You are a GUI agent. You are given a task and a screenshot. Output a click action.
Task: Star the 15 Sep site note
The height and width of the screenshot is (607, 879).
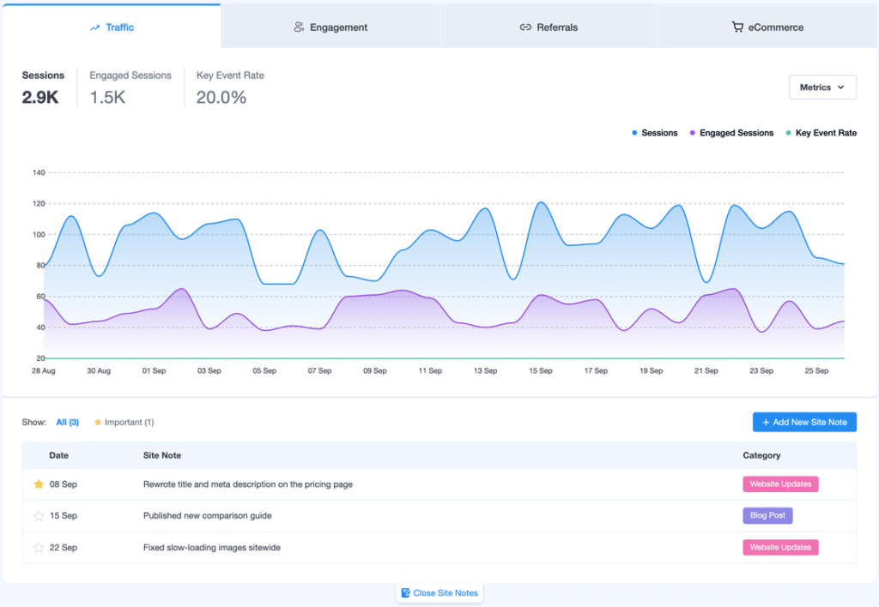(39, 516)
